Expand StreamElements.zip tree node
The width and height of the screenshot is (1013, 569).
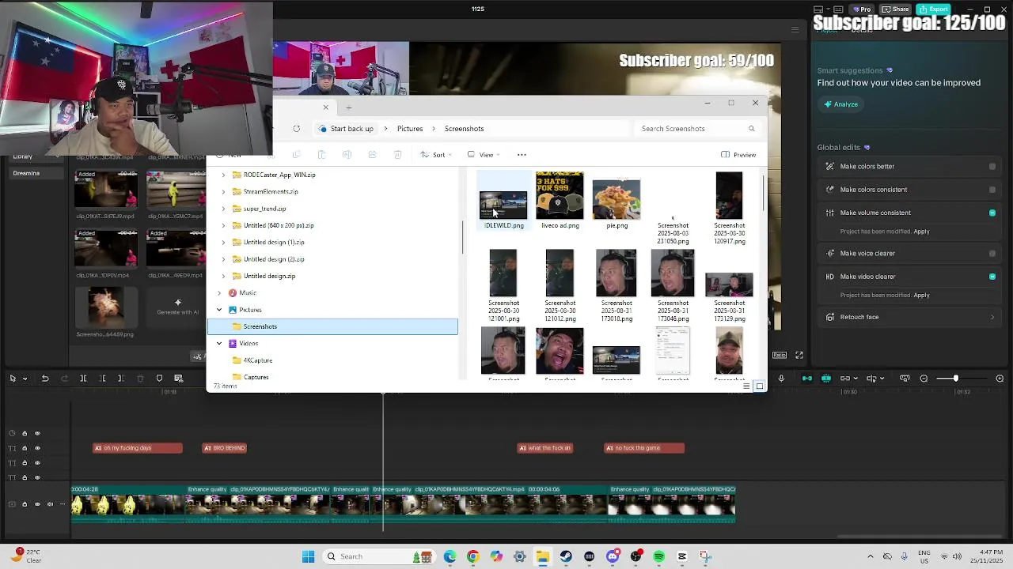(x=223, y=192)
